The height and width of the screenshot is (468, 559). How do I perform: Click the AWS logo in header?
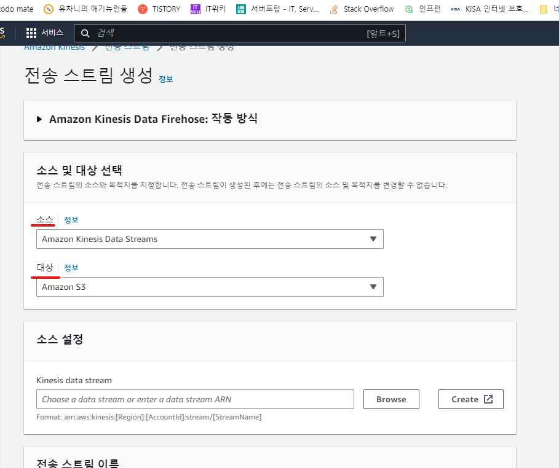tap(2, 33)
